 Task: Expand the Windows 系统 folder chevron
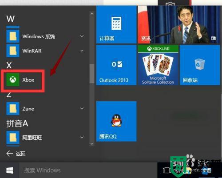point(82,36)
